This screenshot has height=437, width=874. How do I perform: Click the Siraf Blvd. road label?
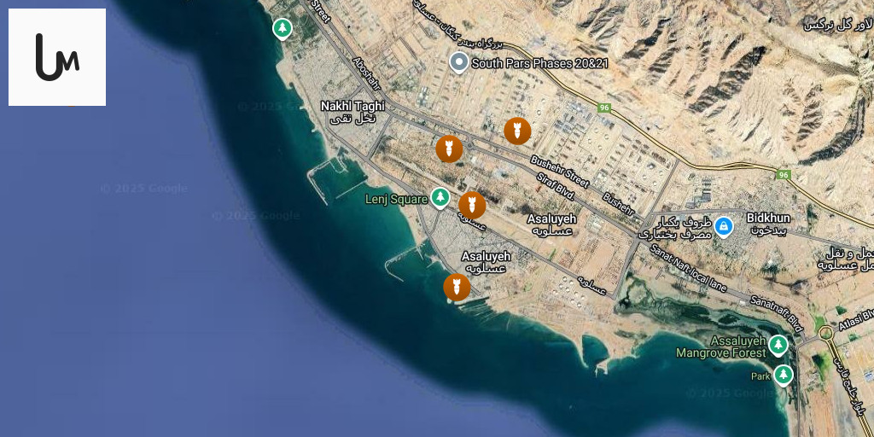tap(555, 187)
